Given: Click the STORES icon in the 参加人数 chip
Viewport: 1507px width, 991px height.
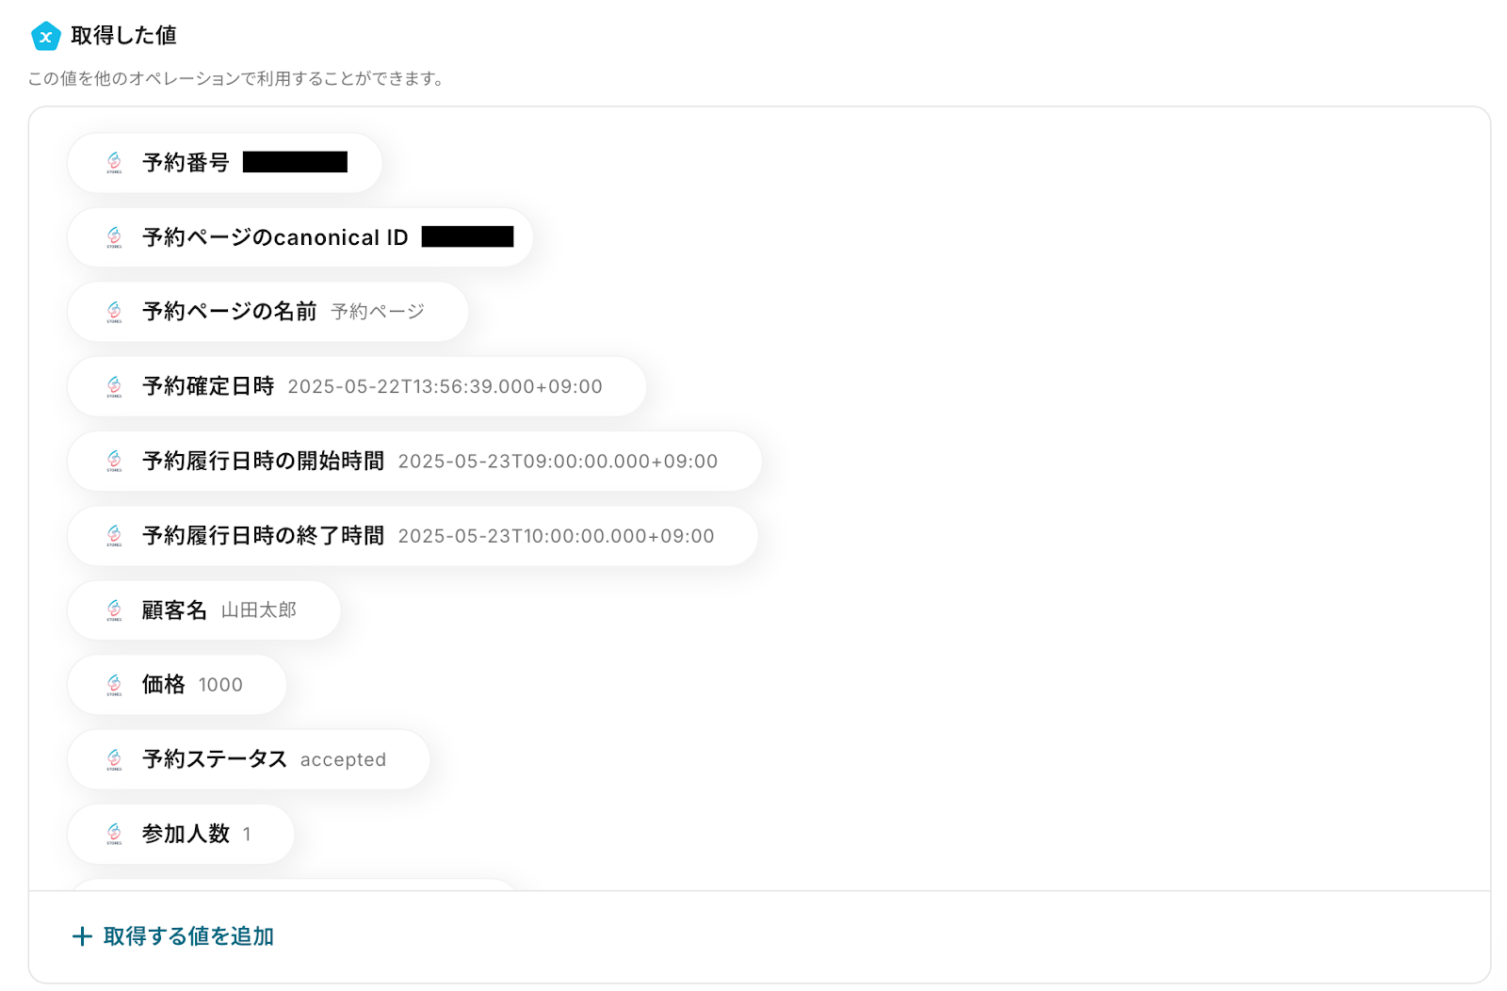Looking at the screenshot, I should 114,834.
